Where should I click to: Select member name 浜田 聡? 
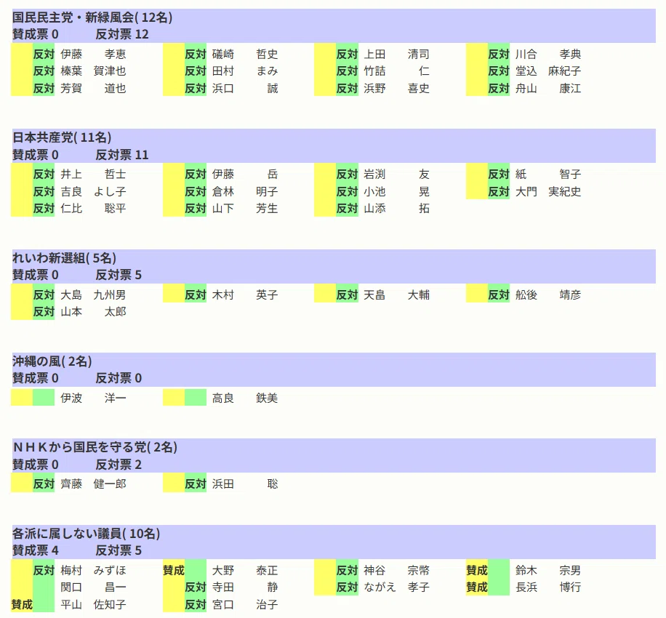click(244, 483)
